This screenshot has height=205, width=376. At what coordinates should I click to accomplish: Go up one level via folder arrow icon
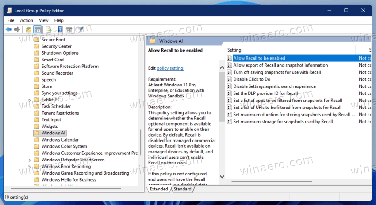pos(29,30)
